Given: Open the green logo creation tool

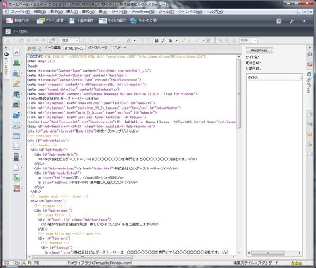Looking at the screenshot, I should (16, 63).
